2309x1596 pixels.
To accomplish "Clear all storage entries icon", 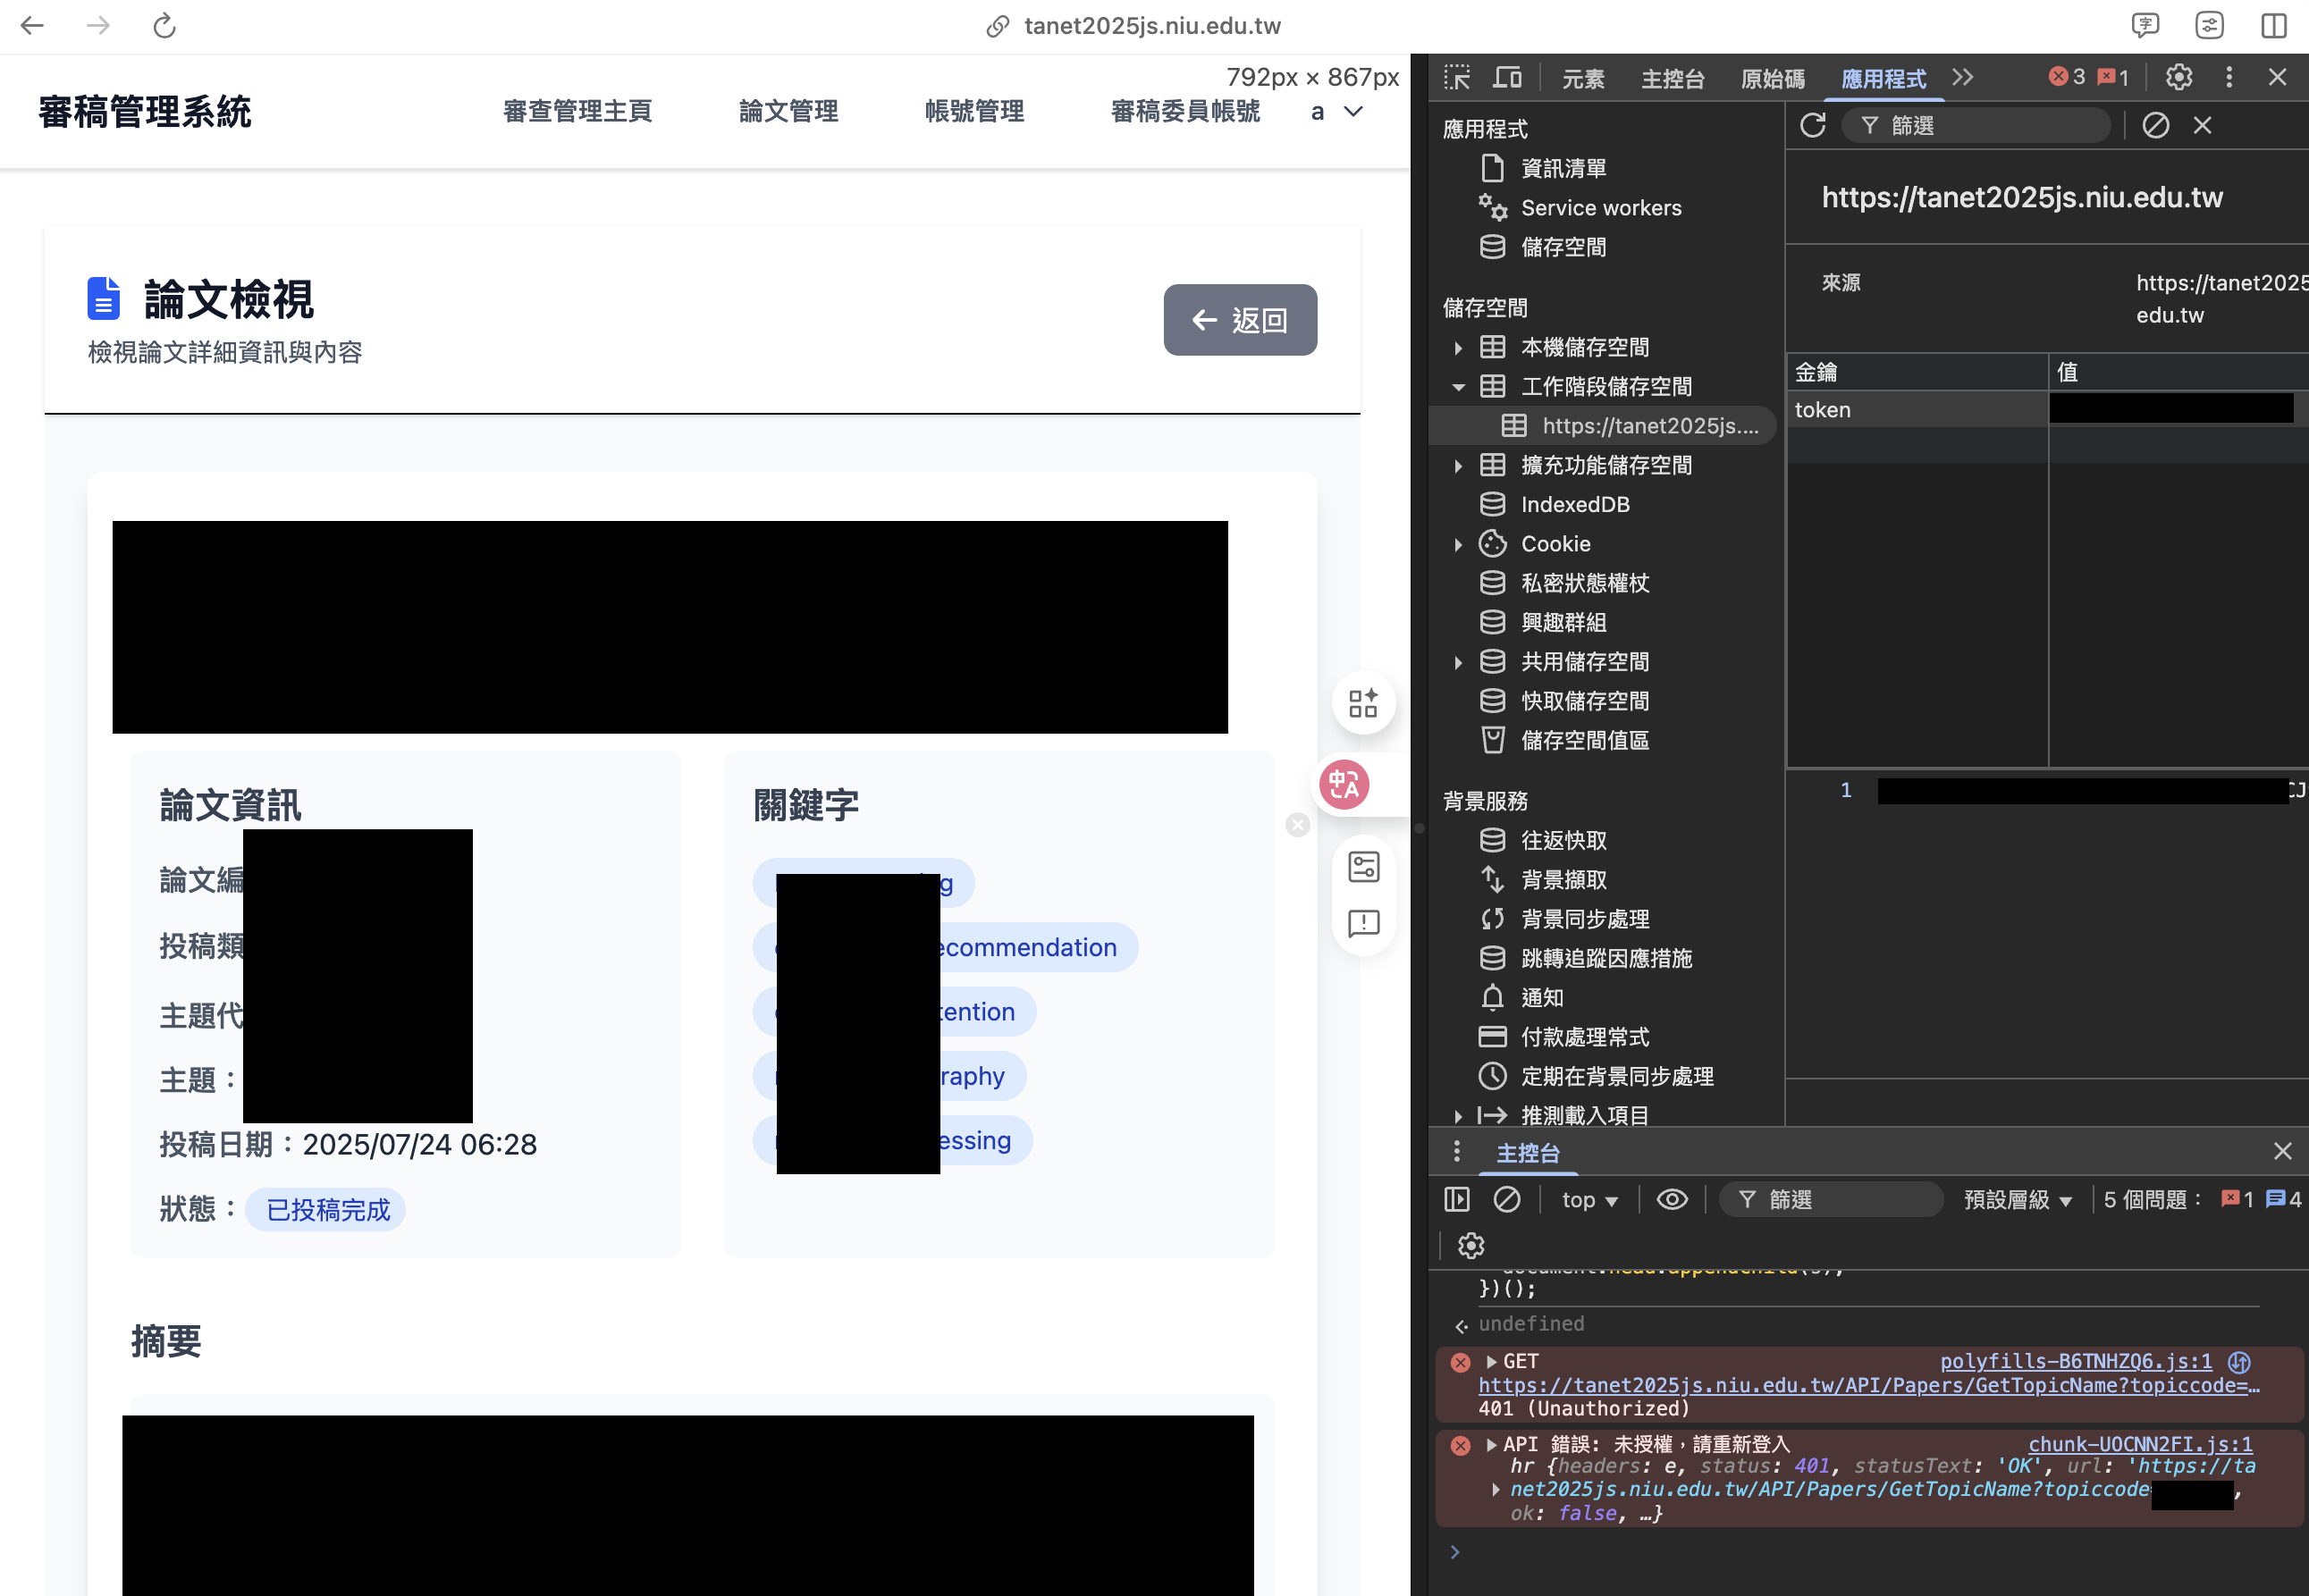I will 2156,125.
